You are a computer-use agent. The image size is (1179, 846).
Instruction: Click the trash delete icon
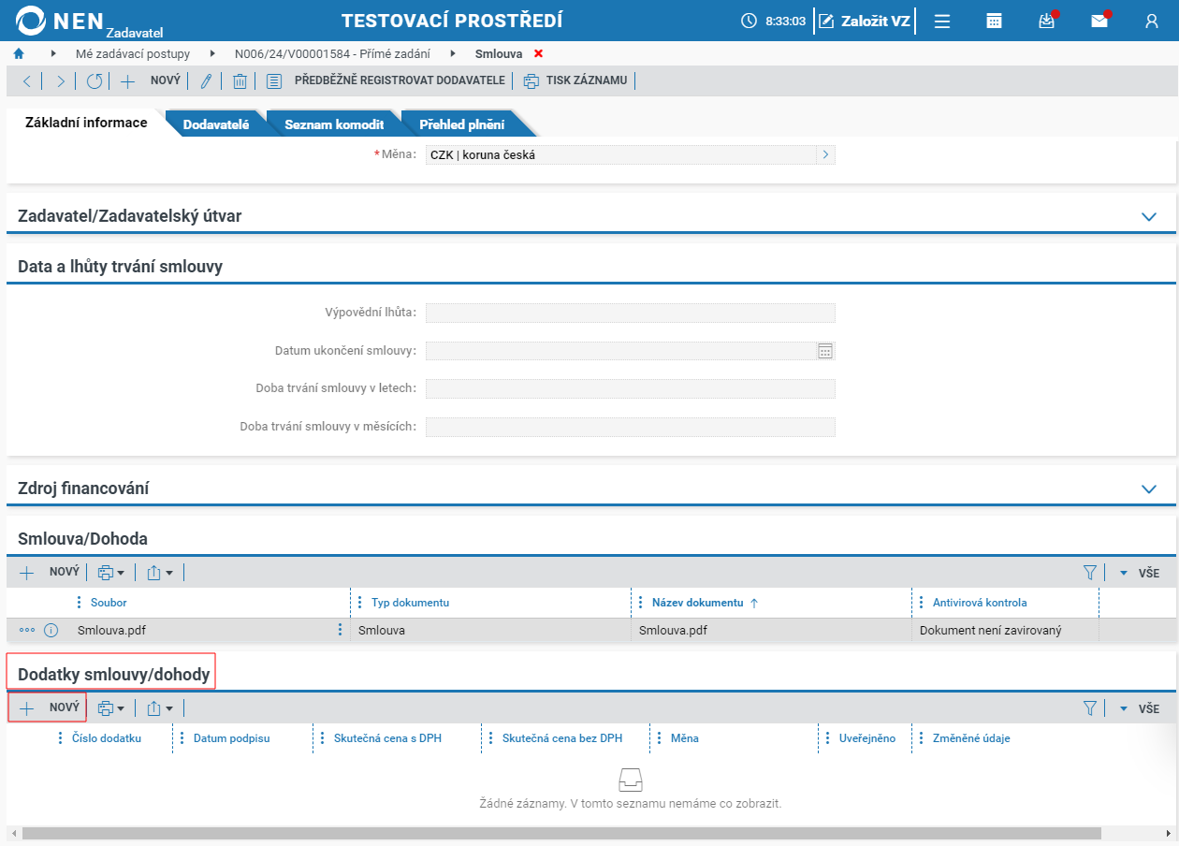[x=240, y=81]
